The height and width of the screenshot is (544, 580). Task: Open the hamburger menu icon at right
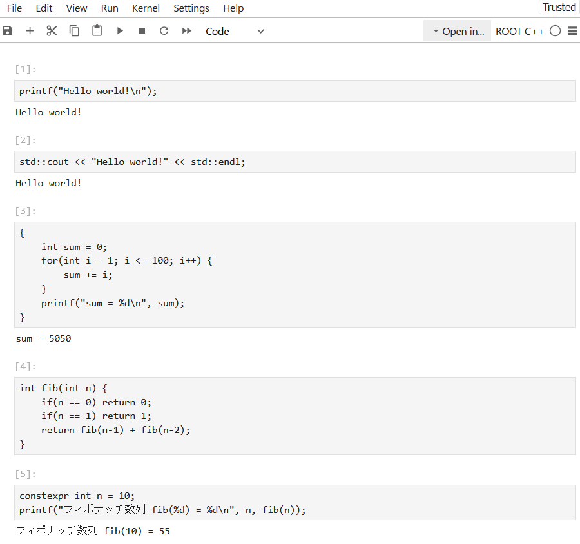coord(573,31)
